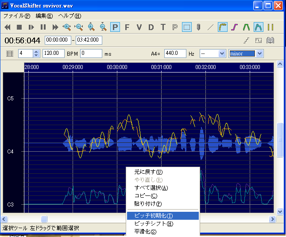286x237 pixels.
Task: Toggle the P pitch edit mode
Action: click(x=115, y=27)
